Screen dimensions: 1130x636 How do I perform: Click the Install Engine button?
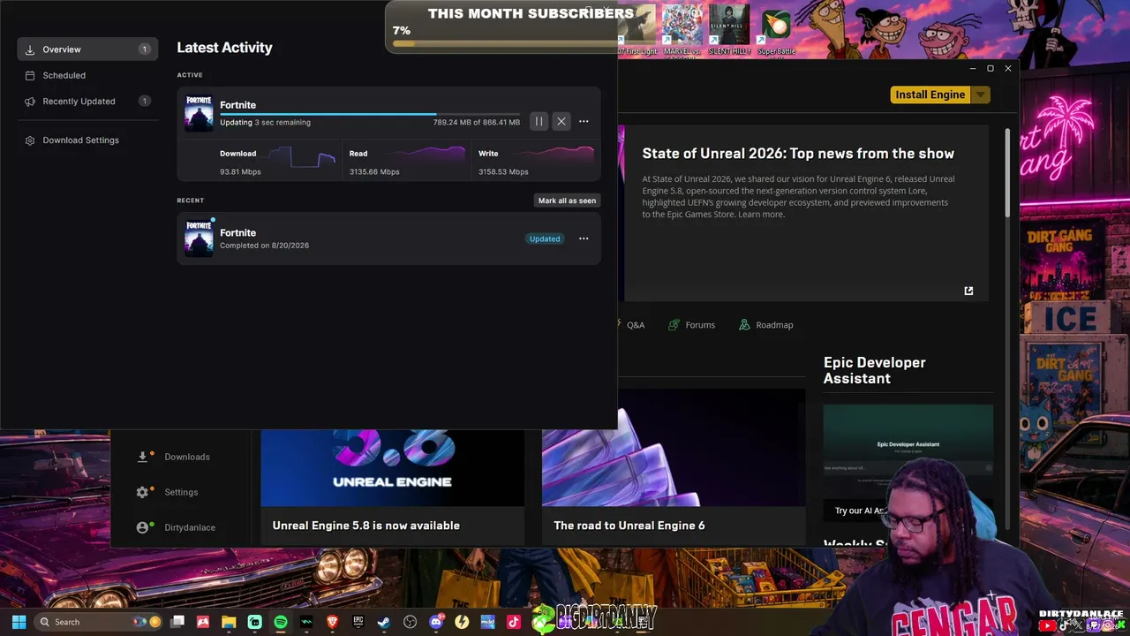(930, 95)
